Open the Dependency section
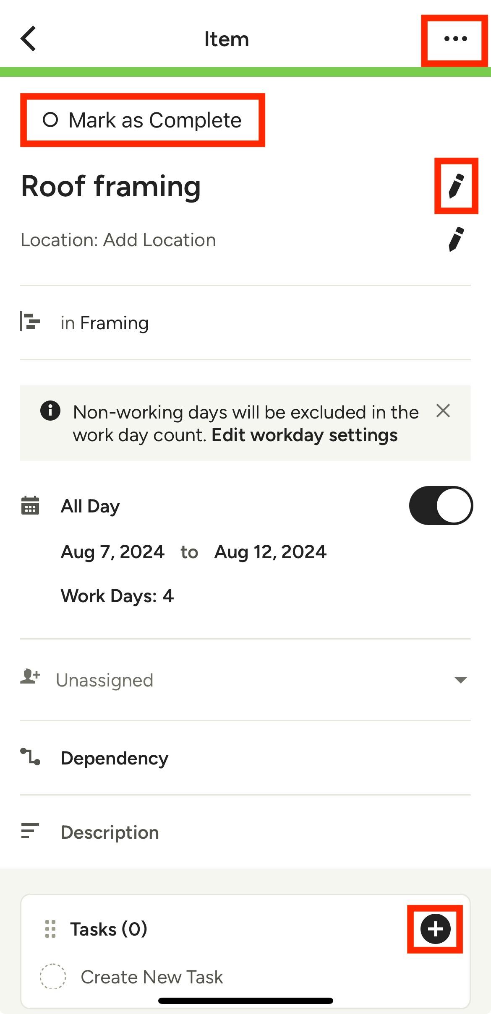491x1014 pixels. click(115, 758)
